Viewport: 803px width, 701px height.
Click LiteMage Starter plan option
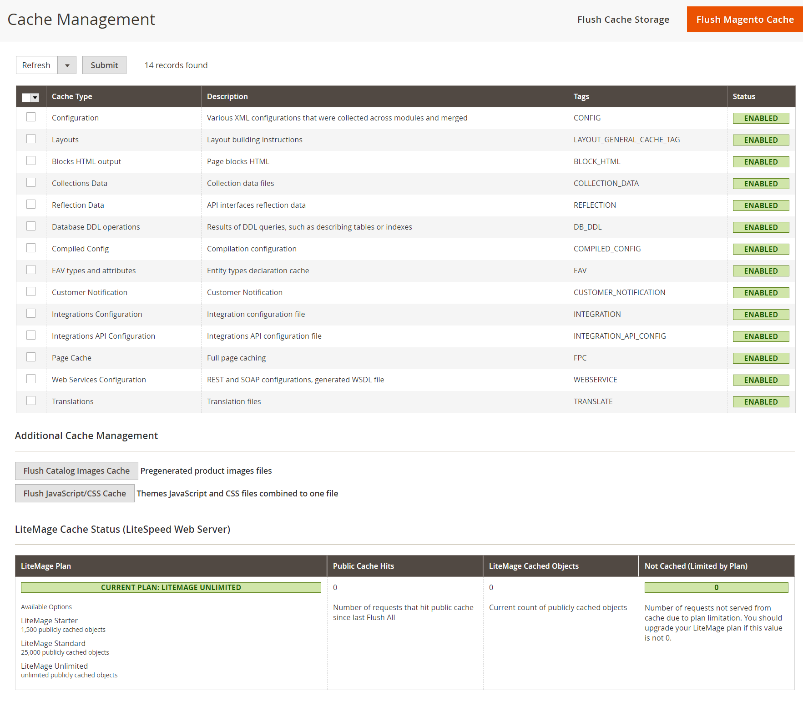49,621
